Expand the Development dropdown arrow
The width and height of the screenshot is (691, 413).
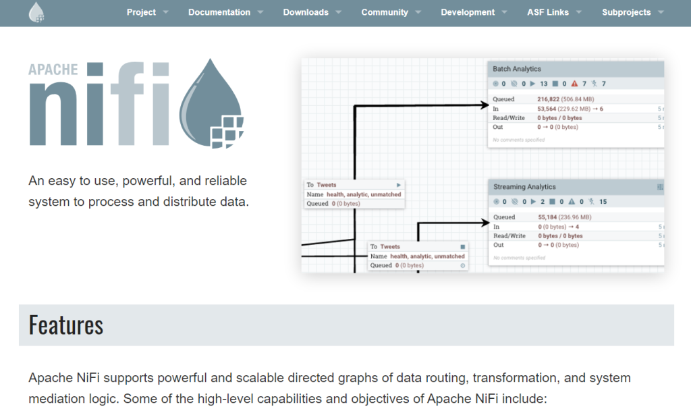point(505,12)
